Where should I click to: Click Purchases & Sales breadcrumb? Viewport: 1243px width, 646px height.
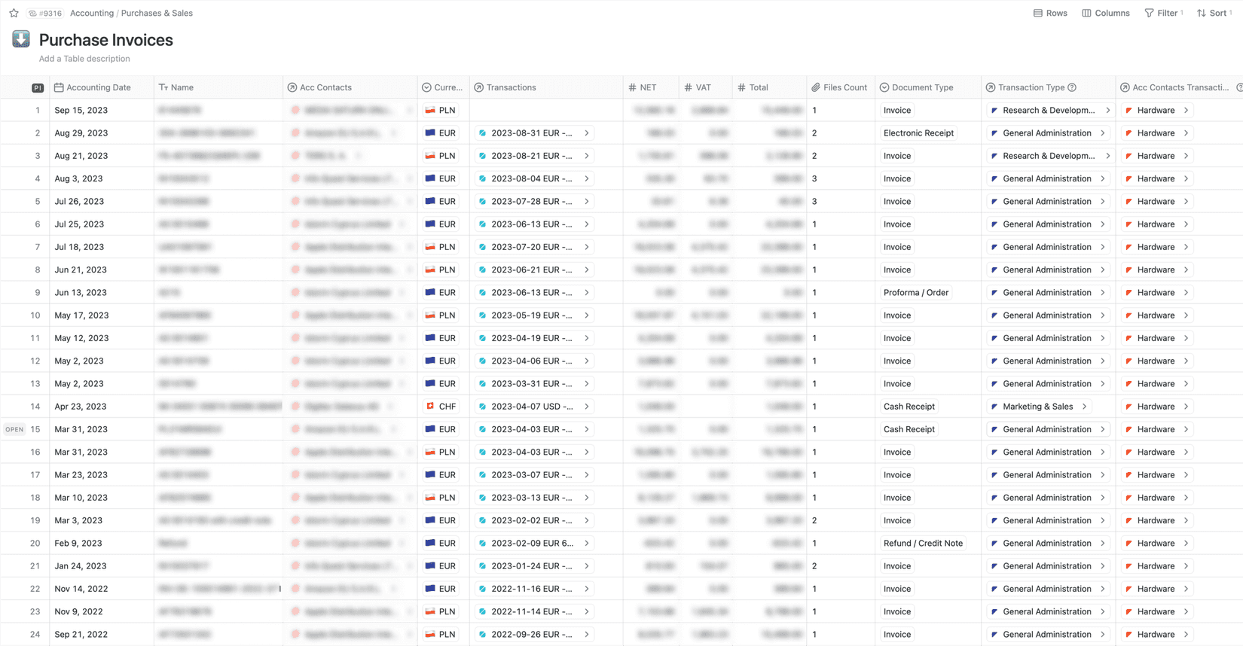157,13
